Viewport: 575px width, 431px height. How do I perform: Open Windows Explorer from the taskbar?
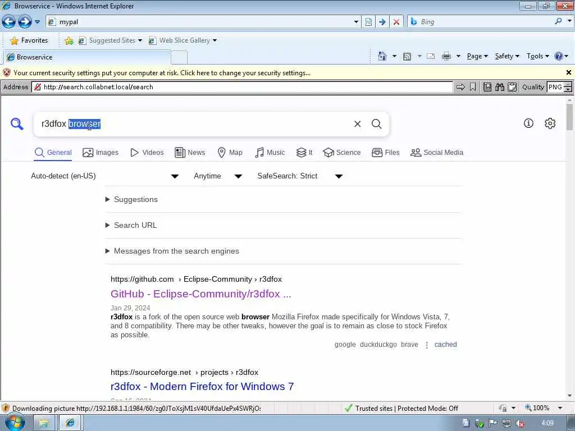pos(43,423)
